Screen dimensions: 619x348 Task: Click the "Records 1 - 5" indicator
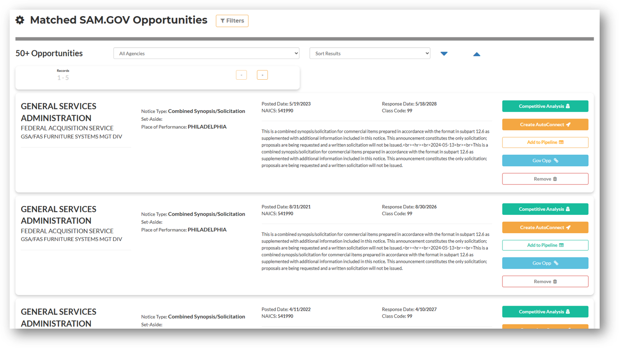(63, 75)
